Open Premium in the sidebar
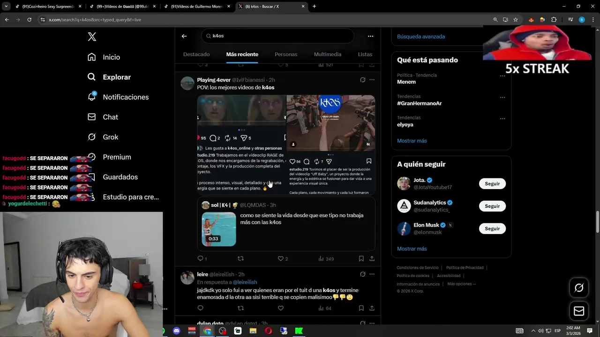Screen dimensions: 600x337 (x=109, y=157)
